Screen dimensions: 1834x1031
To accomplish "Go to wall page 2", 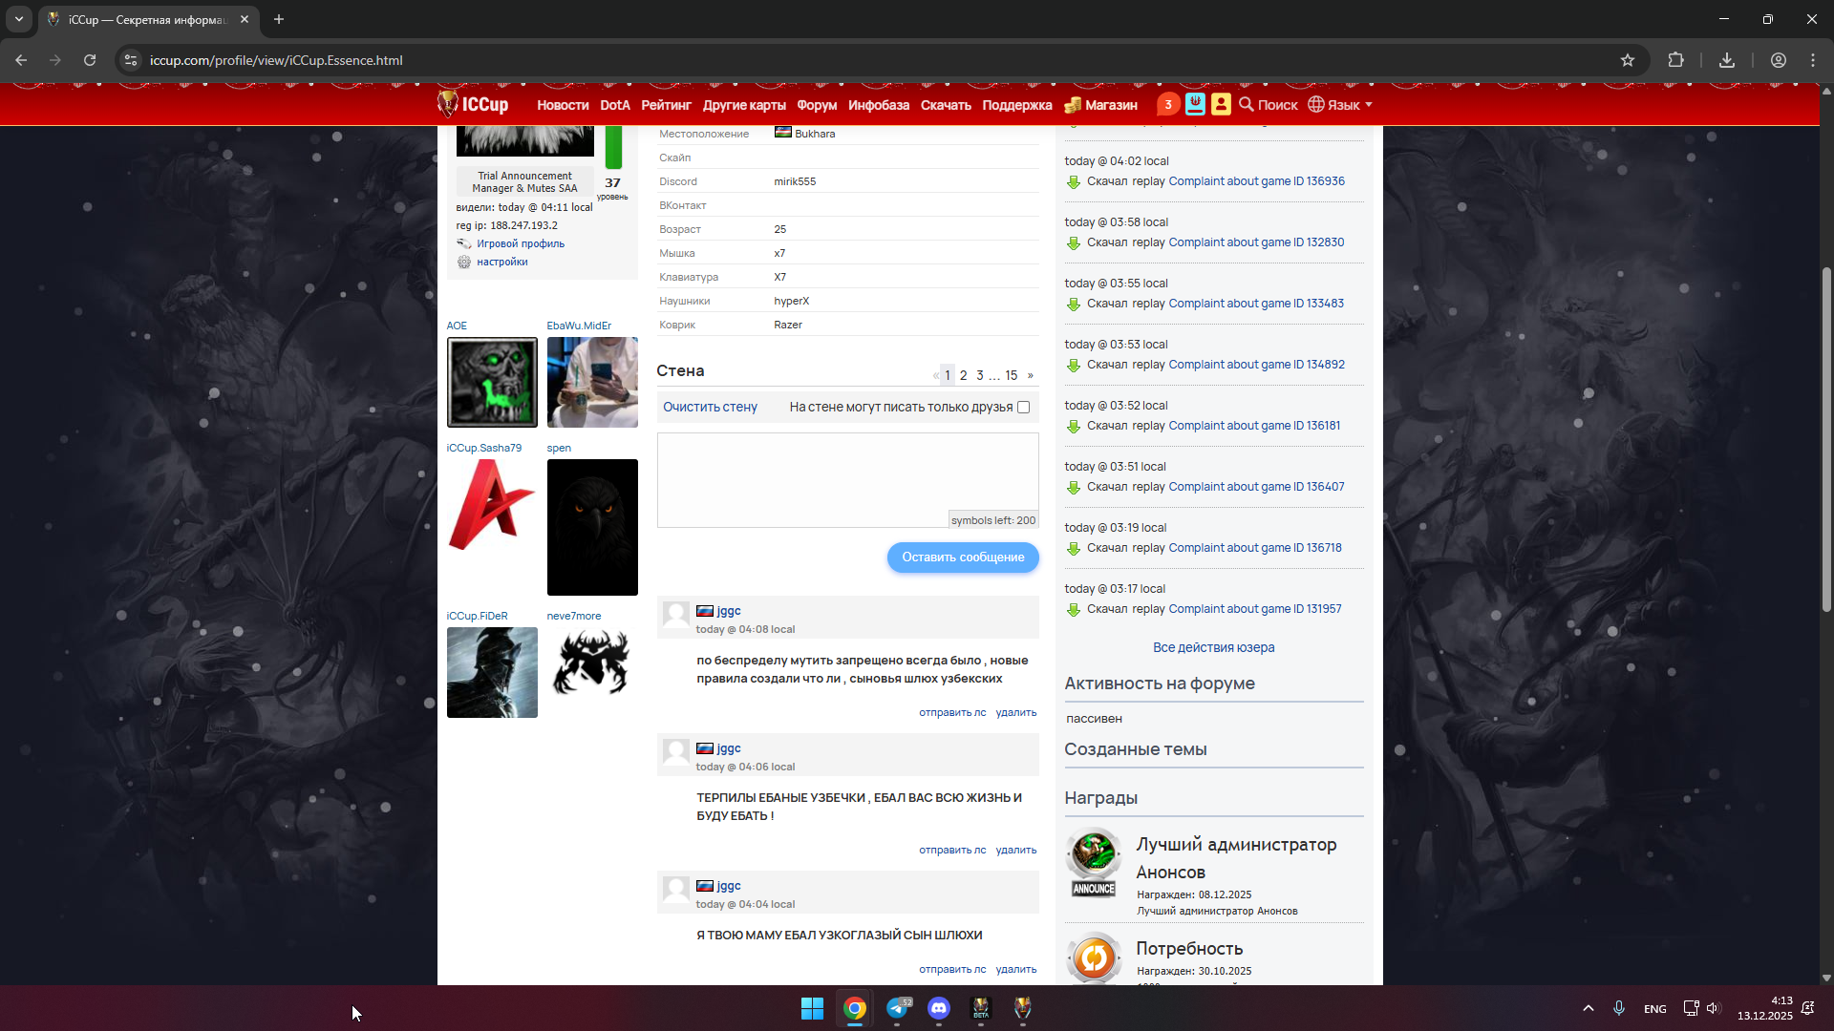I will [964, 375].
